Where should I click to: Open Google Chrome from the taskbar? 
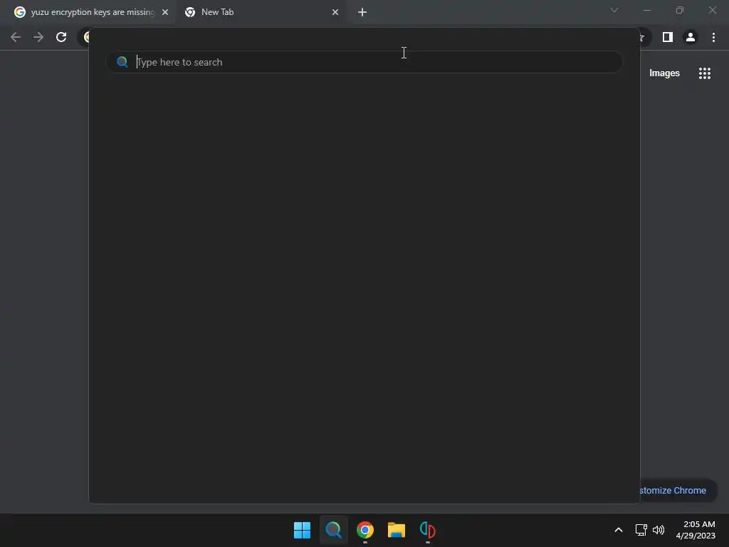coord(365,530)
